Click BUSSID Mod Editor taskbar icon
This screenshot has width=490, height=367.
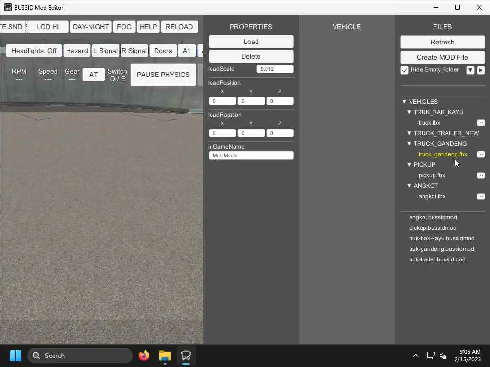186,356
